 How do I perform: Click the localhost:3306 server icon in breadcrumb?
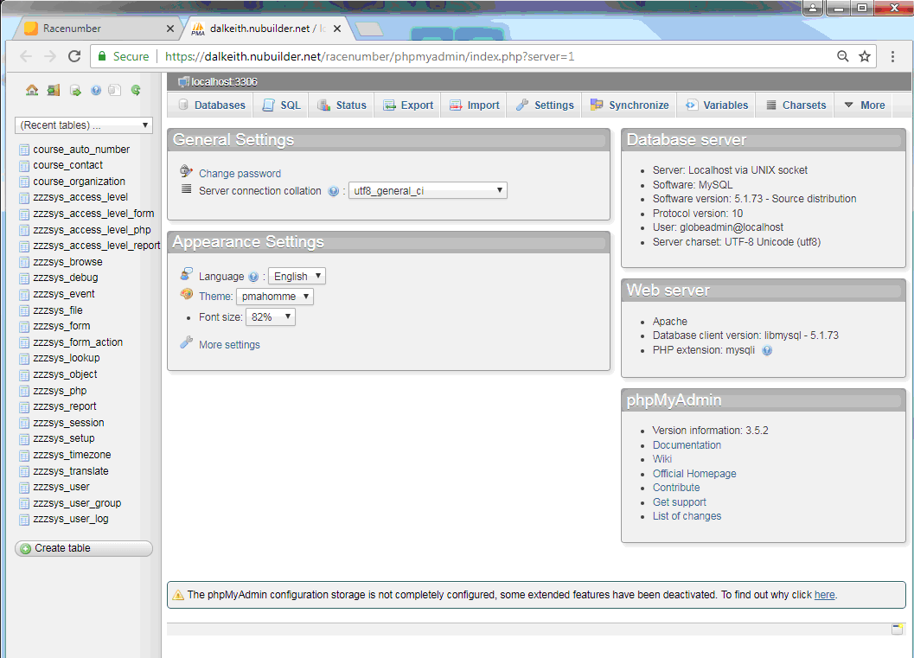(183, 81)
